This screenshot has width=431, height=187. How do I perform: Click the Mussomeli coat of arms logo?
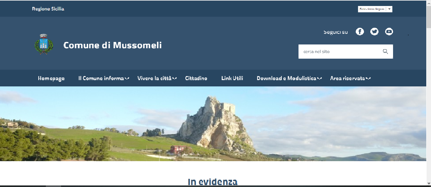tap(43, 44)
